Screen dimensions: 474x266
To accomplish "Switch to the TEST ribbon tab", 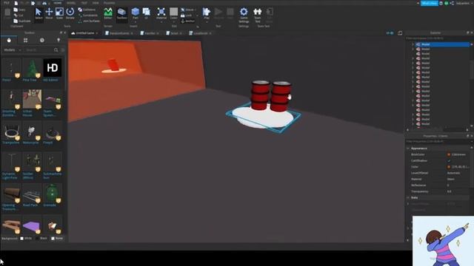I will (x=84, y=3).
